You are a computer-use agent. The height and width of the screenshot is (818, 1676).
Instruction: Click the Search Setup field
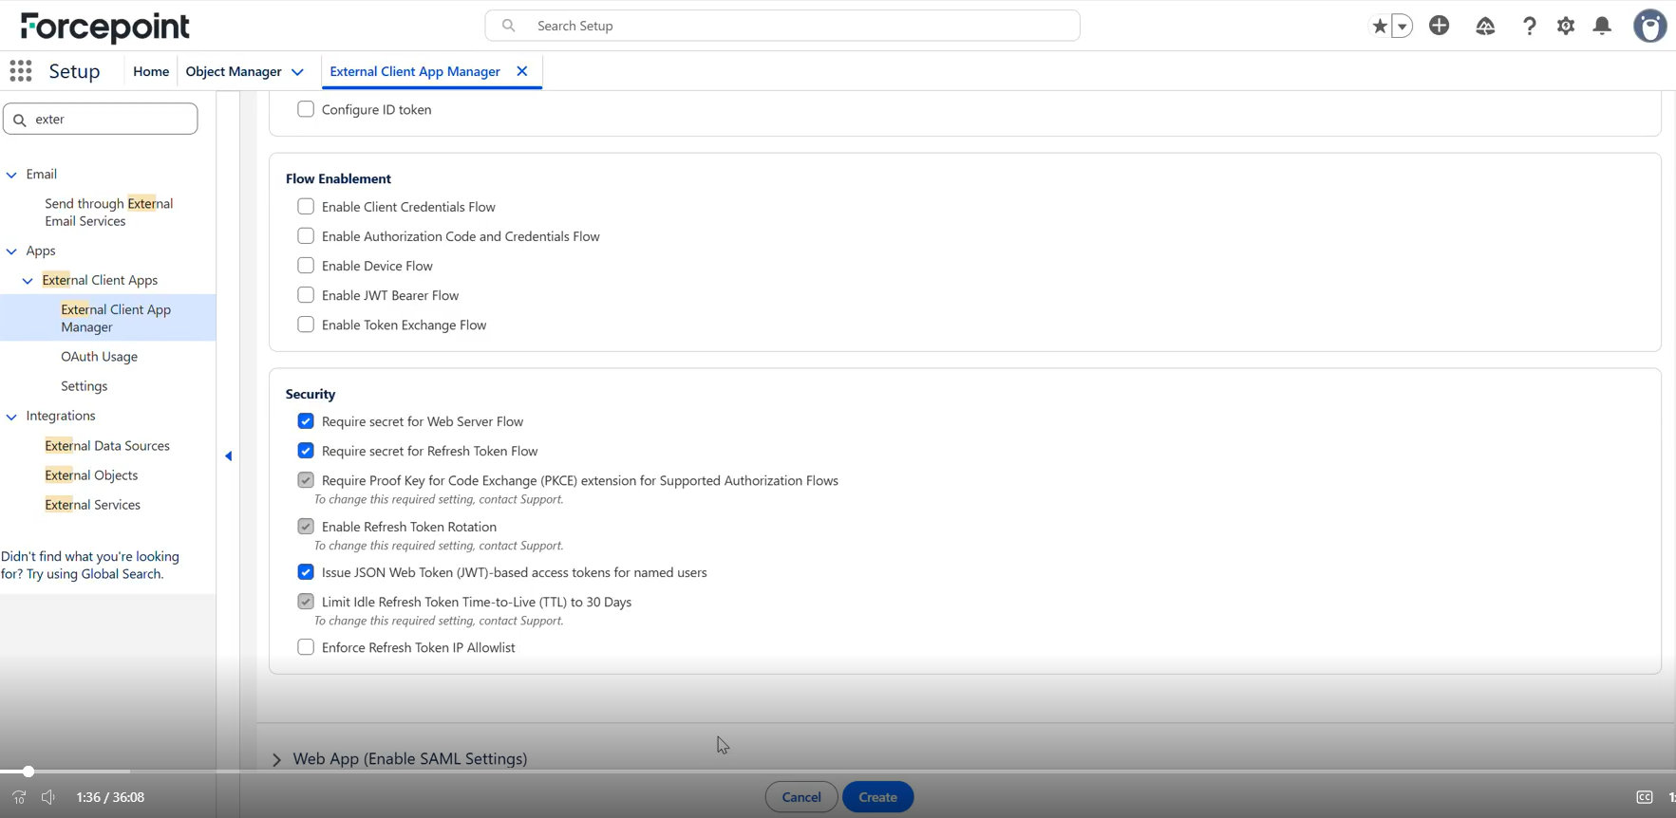coord(782,26)
